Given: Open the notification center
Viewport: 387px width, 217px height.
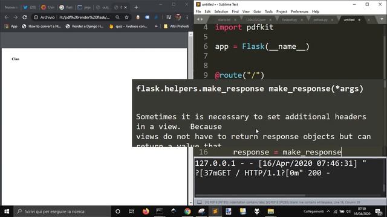Looking at the screenshot, I should [378, 212].
